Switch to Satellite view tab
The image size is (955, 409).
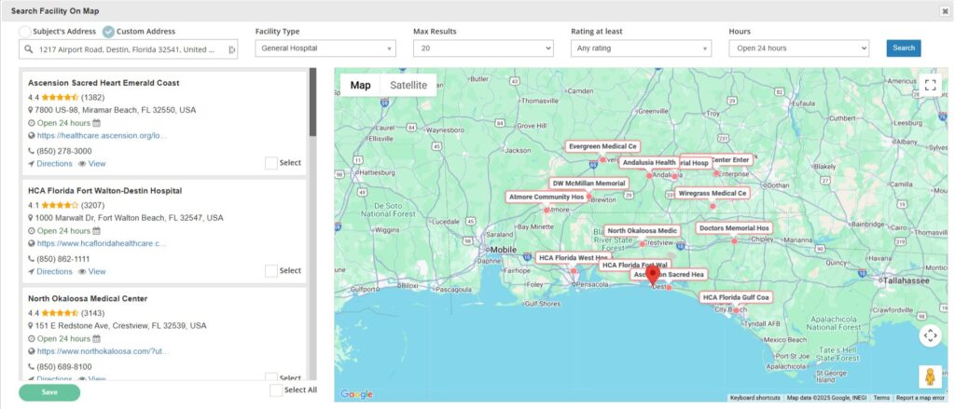tap(408, 85)
